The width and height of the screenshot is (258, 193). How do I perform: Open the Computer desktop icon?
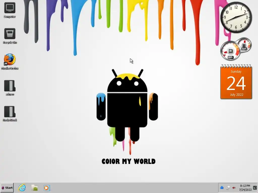coord(10,10)
